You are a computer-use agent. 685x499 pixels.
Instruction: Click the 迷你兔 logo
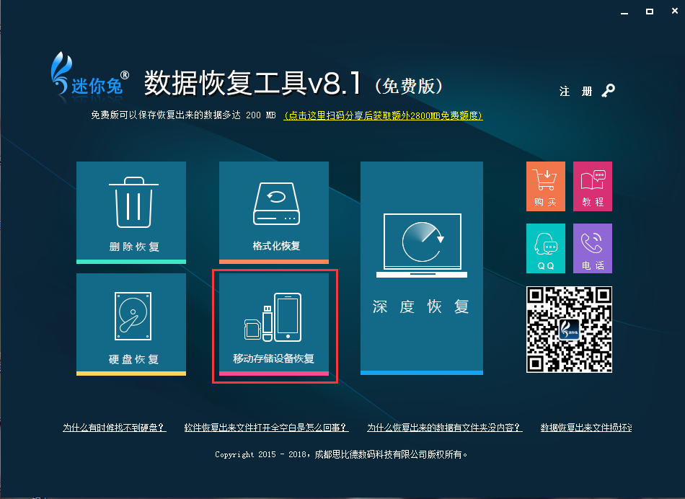coord(89,74)
